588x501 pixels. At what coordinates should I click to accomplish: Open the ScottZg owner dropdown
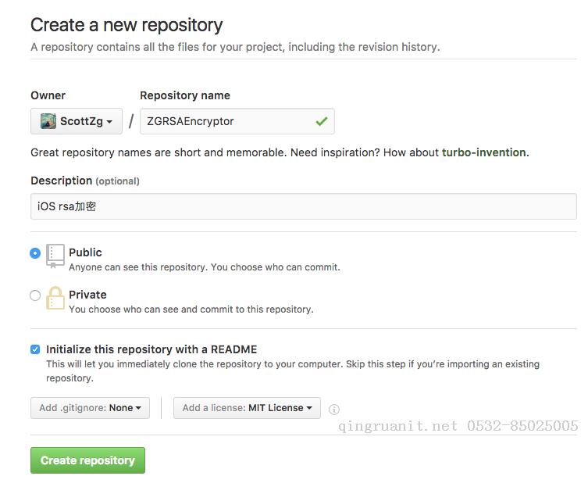pyautogui.click(x=77, y=121)
